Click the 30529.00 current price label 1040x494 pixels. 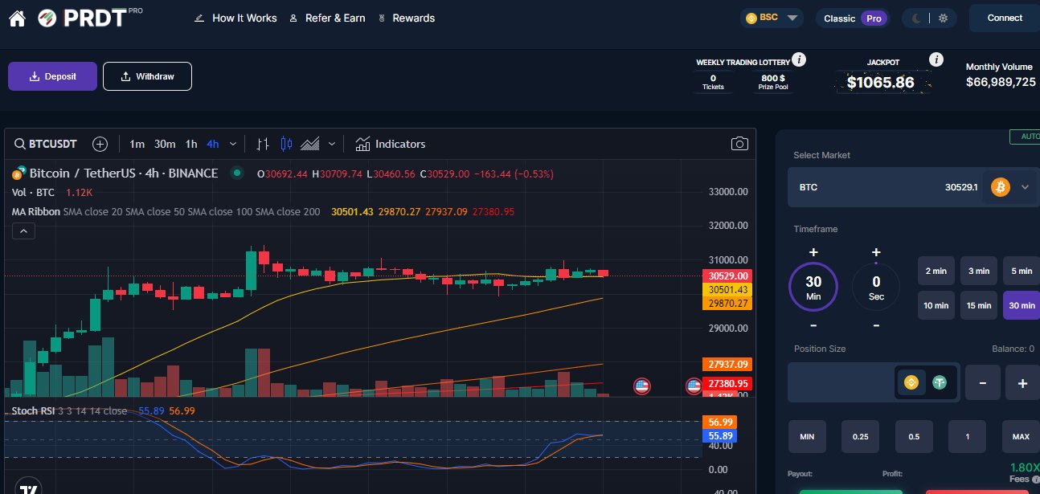(727, 276)
